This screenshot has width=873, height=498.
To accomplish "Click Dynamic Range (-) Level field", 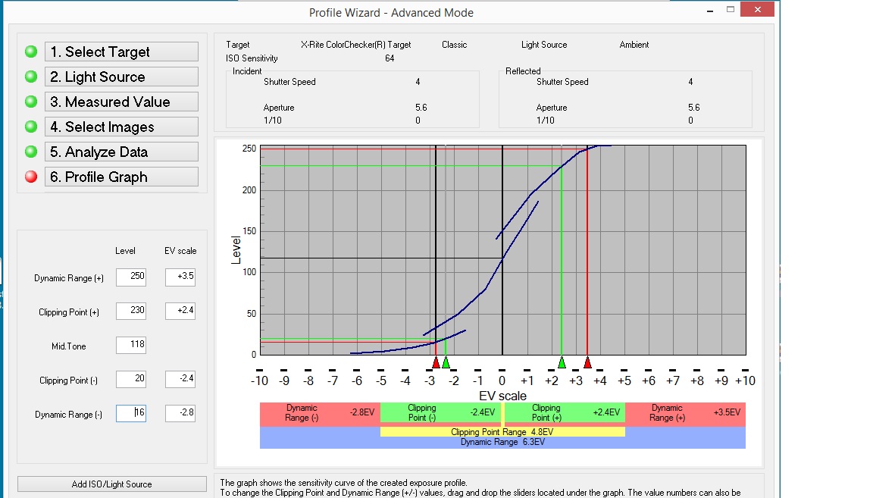I will point(131,413).
